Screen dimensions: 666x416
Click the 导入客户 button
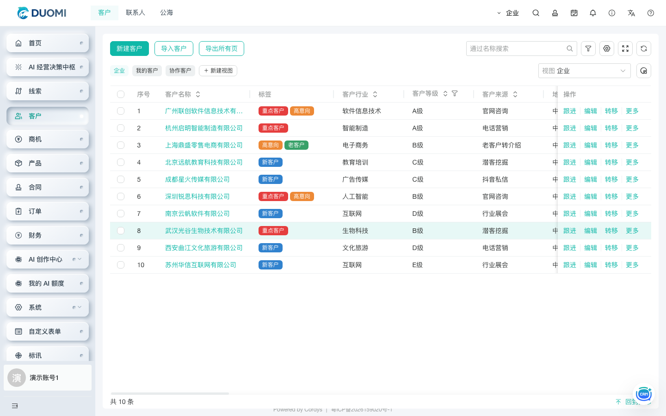pyautogui.click(x=174, y=49)
